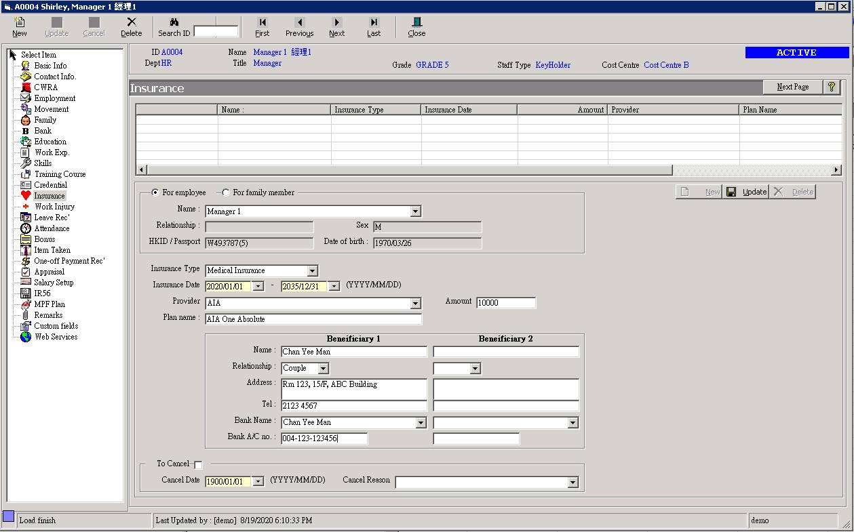Select the For family member radio button
854x532 pixels.
pos(226,192)
